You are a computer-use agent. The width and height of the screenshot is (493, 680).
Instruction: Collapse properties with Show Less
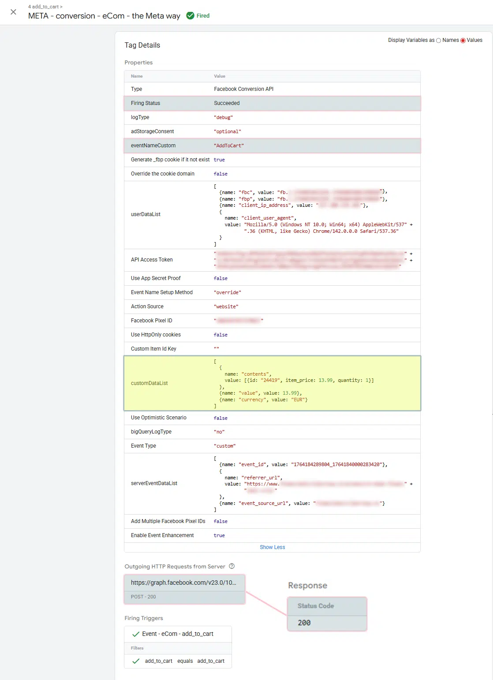coord(272,547)
